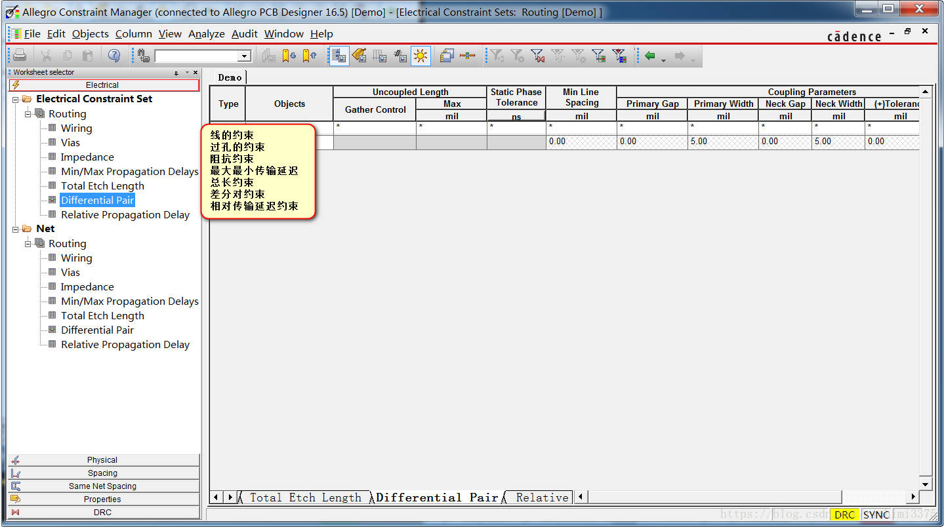
Task: Click the Objects column header
Action: [x=289, y=104]
